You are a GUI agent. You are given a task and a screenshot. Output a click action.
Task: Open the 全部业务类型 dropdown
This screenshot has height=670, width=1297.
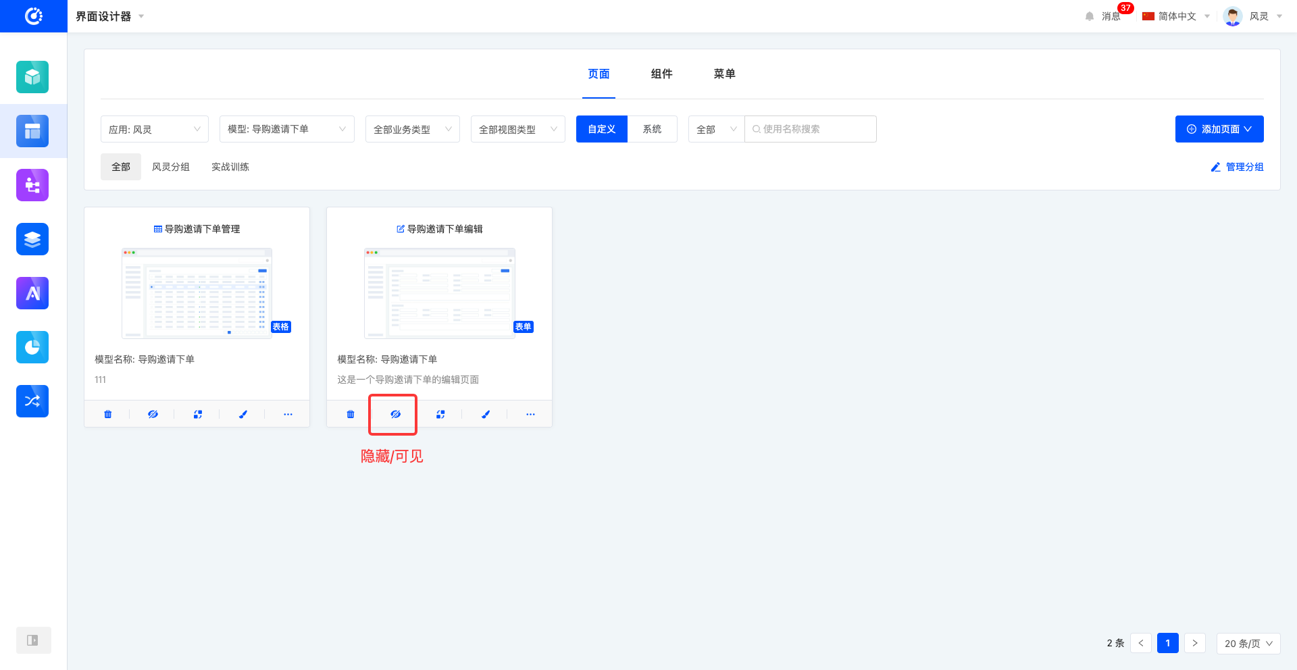coord(412,129)
